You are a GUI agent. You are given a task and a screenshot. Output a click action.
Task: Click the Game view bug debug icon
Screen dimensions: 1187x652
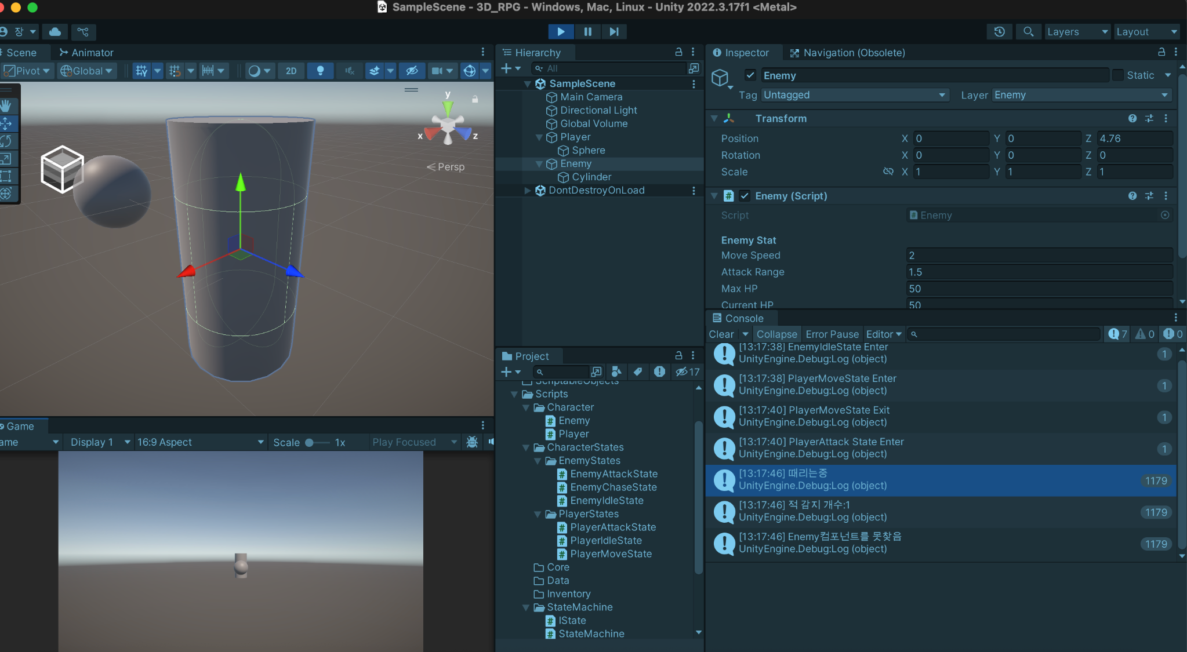click(x=472, y=442)
